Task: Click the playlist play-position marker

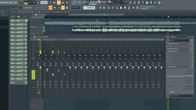Action: [x=168, y=17]
